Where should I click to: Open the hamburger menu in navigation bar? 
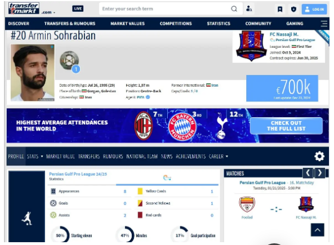point(324,24)
